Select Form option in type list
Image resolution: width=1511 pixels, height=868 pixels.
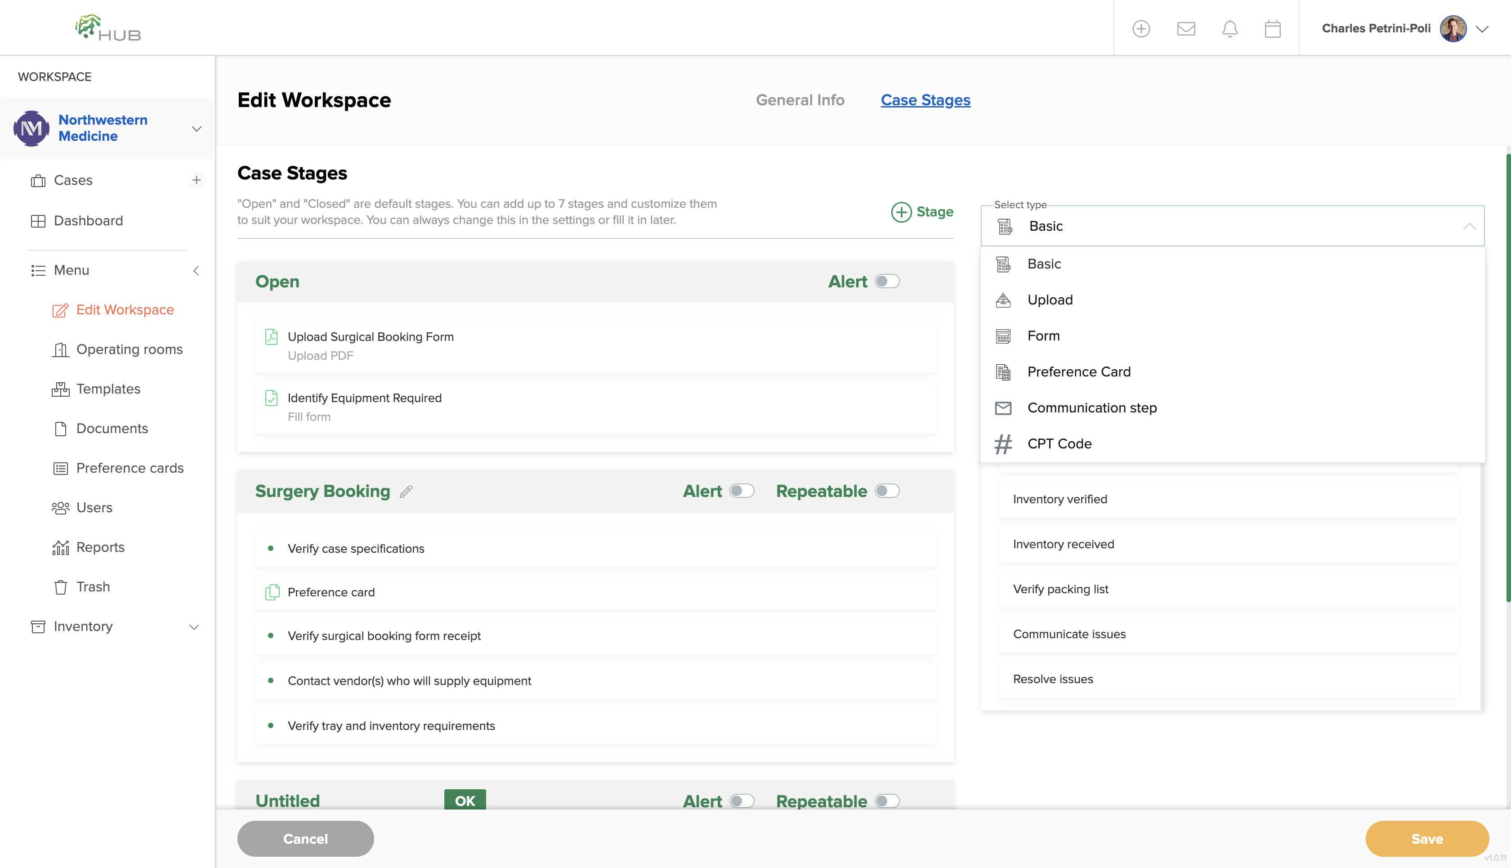[x=1232, y=336]
